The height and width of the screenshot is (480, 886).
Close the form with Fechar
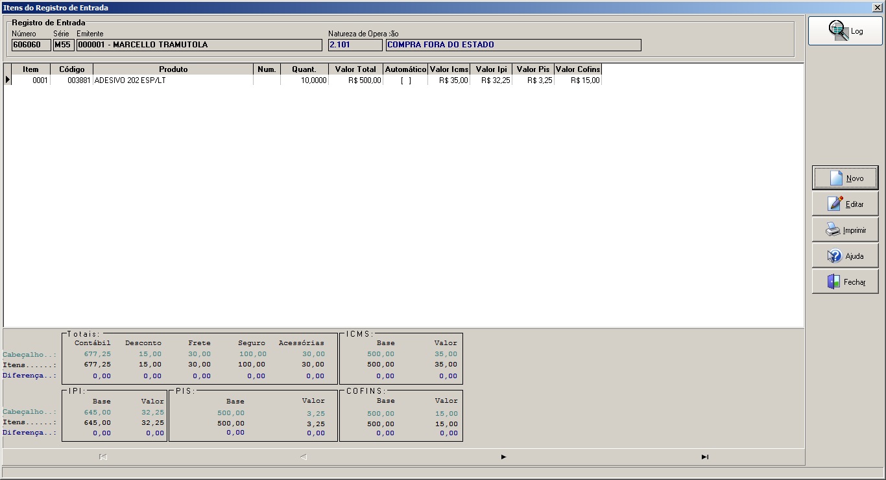(845, 282)
